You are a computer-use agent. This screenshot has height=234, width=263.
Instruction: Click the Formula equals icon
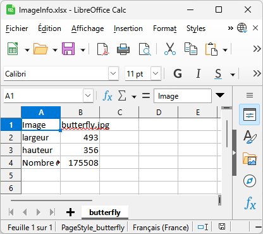(146, 96)
